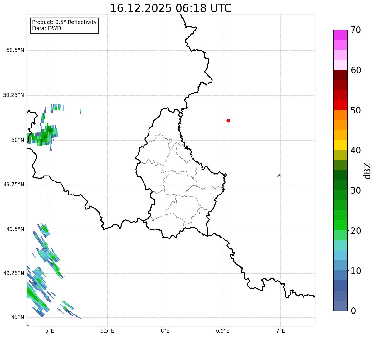Click the 7°E longitude label
This screenshot has height=337, width=375.
[280, 330]
